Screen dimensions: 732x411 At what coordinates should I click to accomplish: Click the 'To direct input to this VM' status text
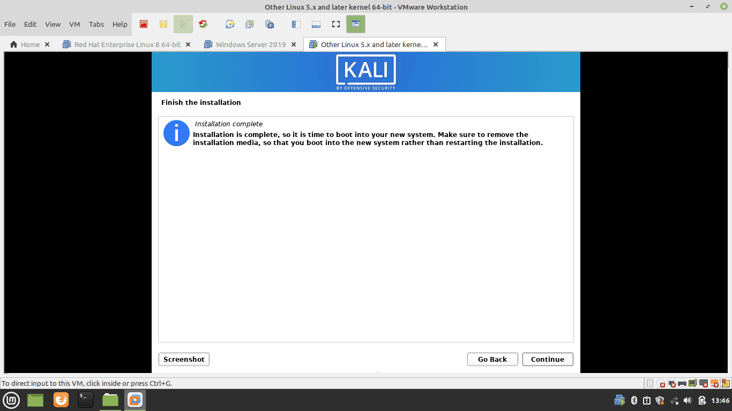pyautogui.click(x=87, y=383)
